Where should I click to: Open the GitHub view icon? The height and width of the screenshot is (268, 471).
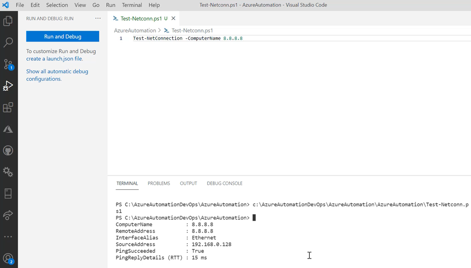[8, 151]
